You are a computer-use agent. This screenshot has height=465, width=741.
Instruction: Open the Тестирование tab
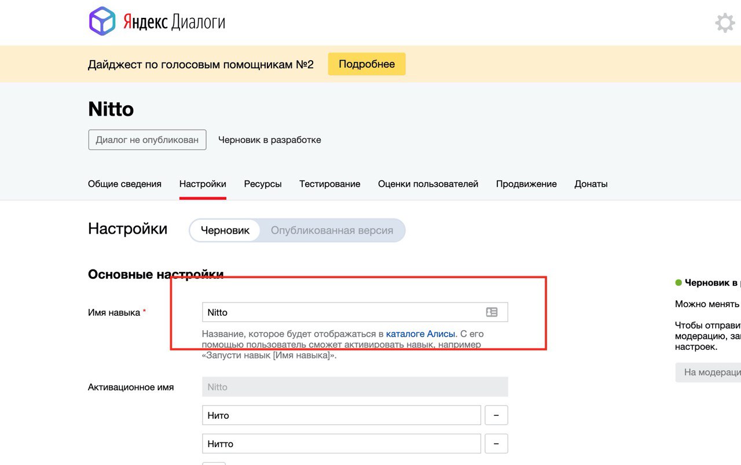[x=330, y=184]
